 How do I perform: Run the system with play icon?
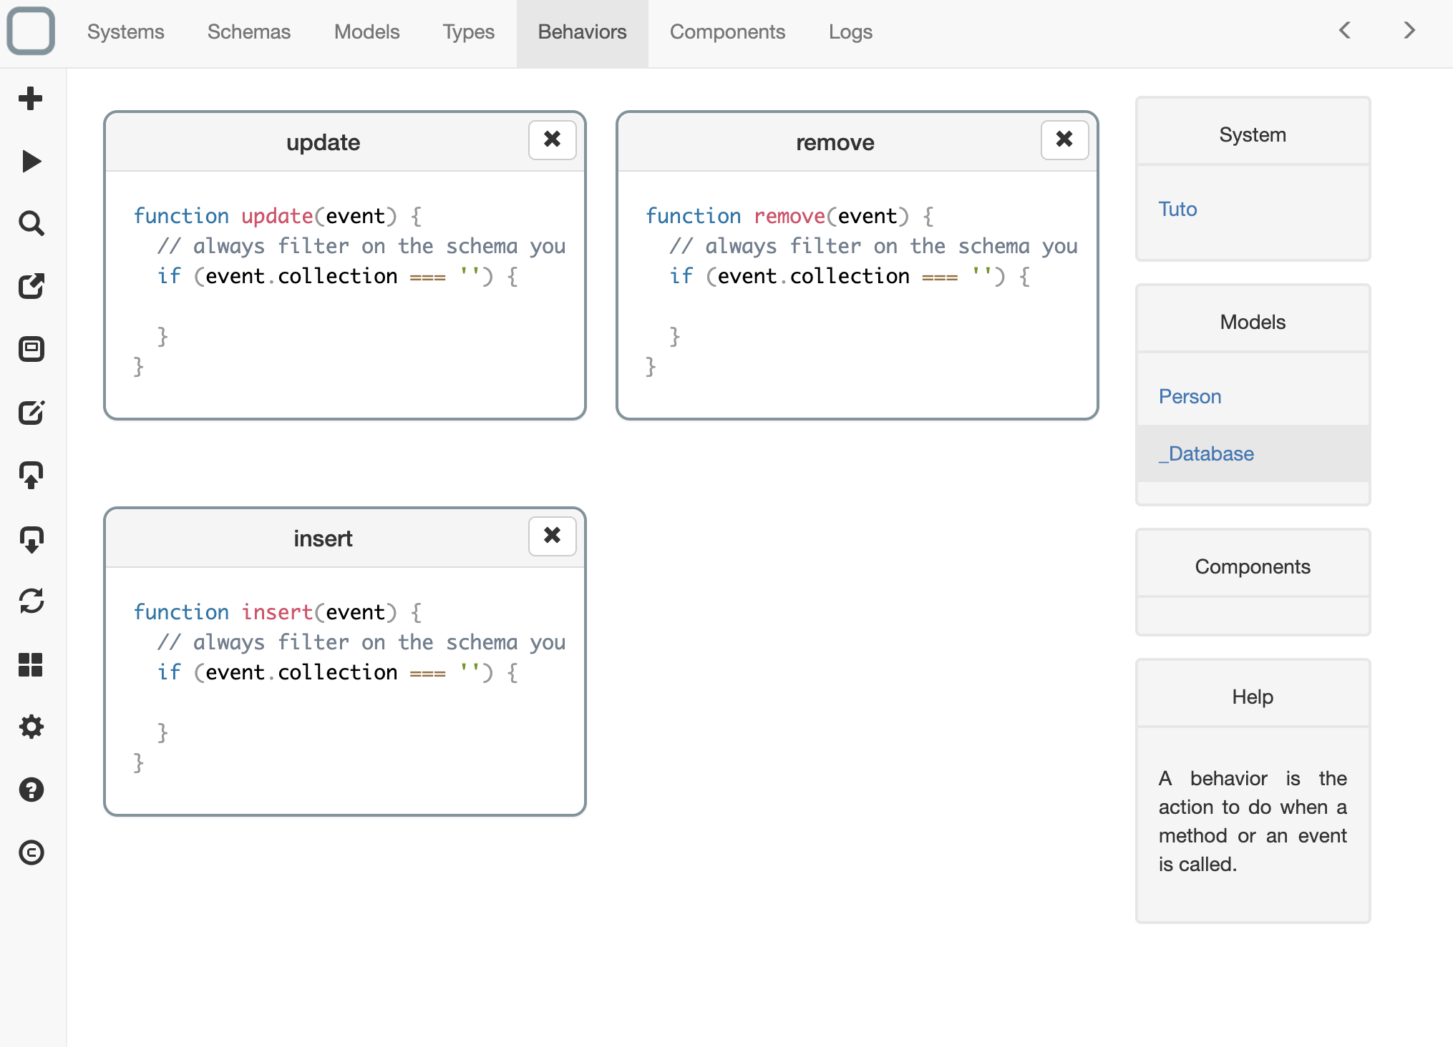31,162
